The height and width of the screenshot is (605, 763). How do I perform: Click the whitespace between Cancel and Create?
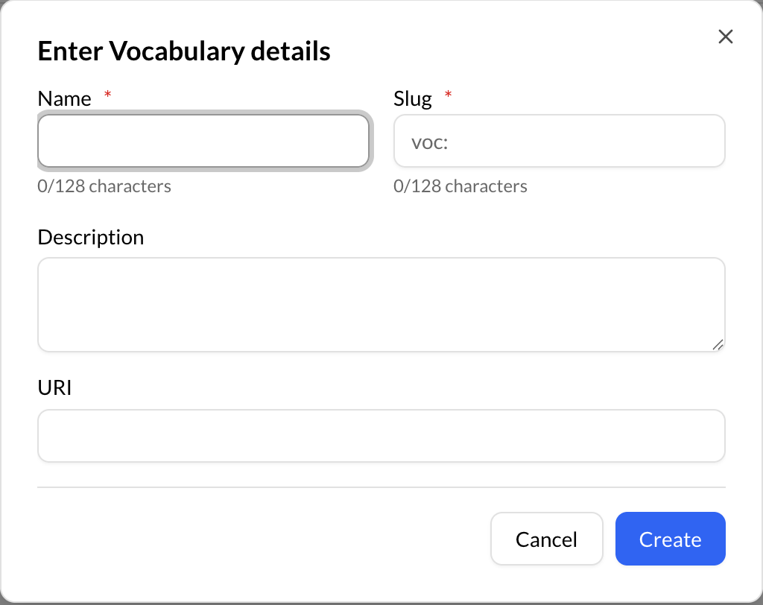[609, 539]
